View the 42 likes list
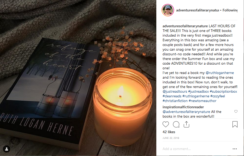 169,132
